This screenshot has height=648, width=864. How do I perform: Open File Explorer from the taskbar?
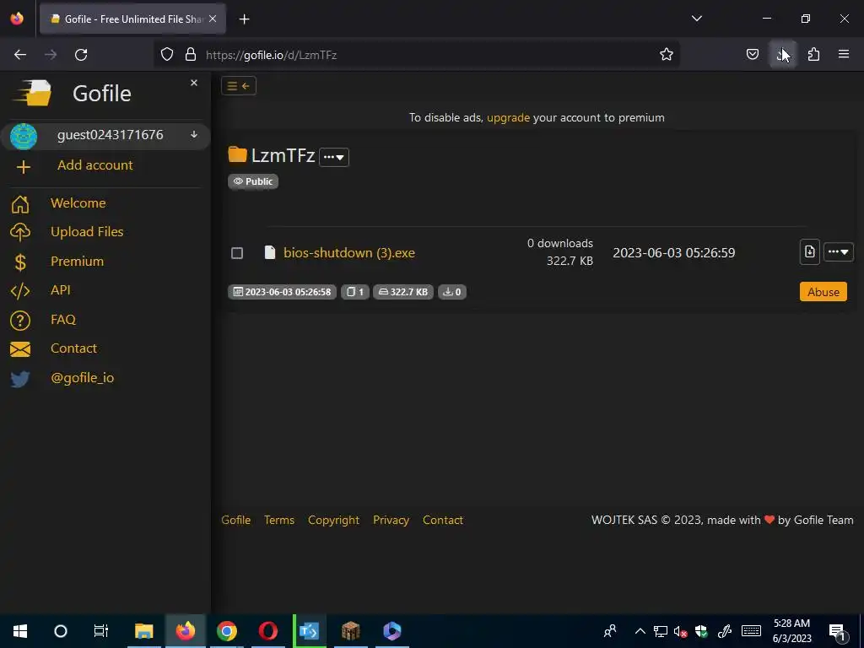[143, 631]
